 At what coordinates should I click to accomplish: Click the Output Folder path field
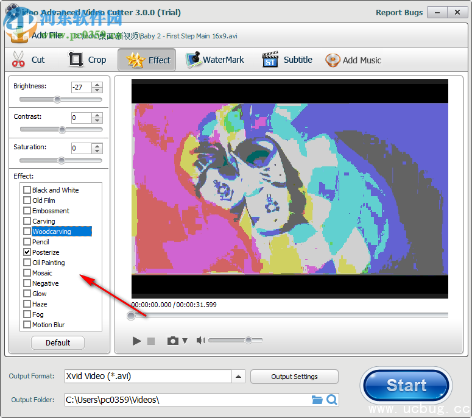pyautogui.click(x=186, y=400)
